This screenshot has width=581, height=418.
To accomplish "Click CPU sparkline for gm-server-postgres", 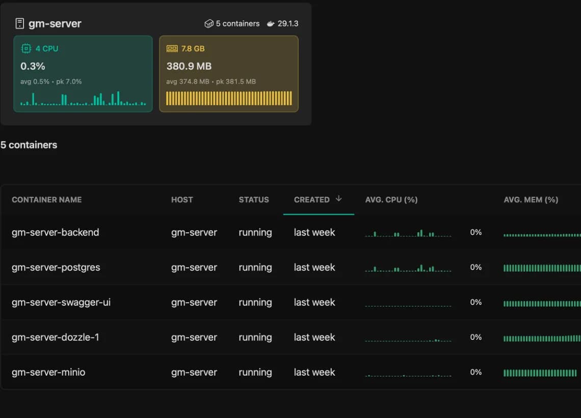I will pos(408,268).
